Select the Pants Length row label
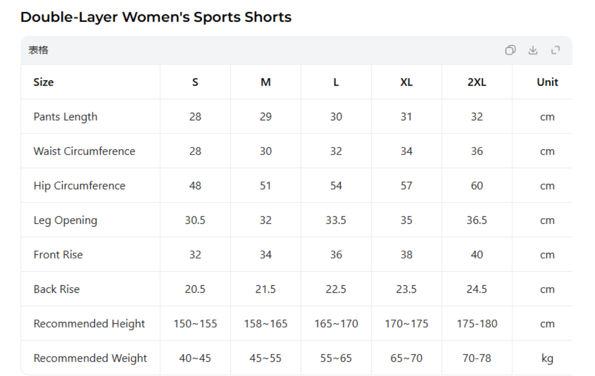595x376 pixels. (65, 117)
